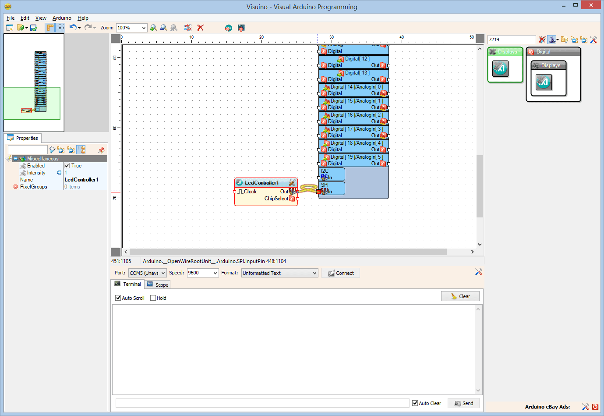Clear the component search filter

pyautogui.click(x=542, y=39)
